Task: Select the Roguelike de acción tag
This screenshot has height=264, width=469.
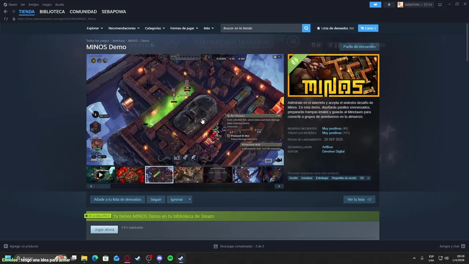Action: point(344,178)
